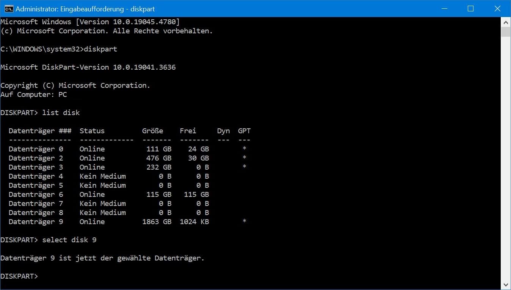Click the 'Größe' column header
The height and width of the screenshot is (290, 511).
point(153,131)
